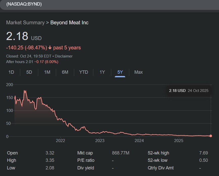Screen dimensions: 219x176
Task: Click the Mkt cap label
Action: 85,153
